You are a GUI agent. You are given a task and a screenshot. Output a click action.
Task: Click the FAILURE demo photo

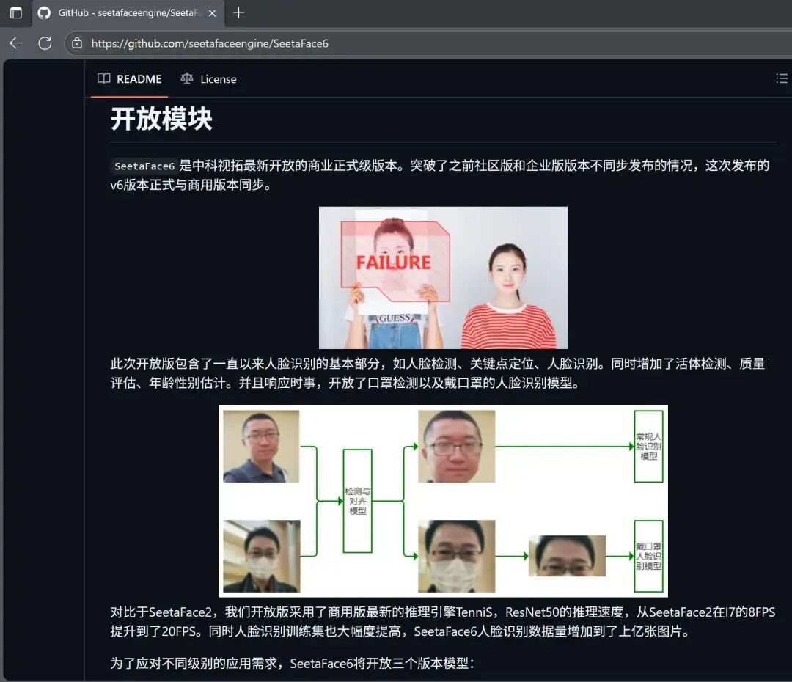click(442, 277)
